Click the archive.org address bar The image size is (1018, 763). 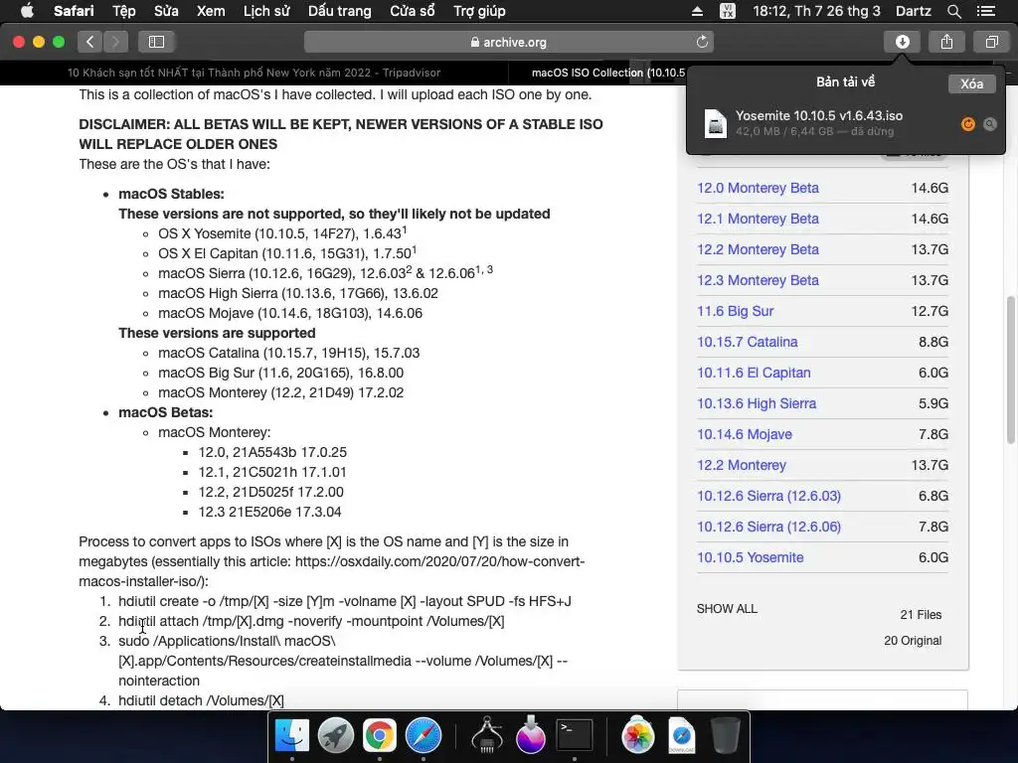pyautogui.click(x=508, y=42)
